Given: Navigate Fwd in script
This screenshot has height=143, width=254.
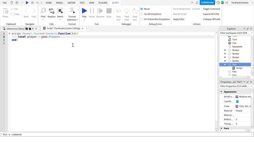Looking at the screenshot, I should pos(33,11).
